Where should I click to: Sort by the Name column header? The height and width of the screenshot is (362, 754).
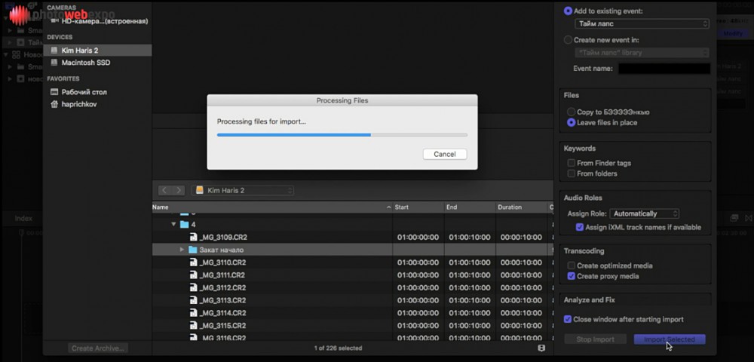[272, 207]
